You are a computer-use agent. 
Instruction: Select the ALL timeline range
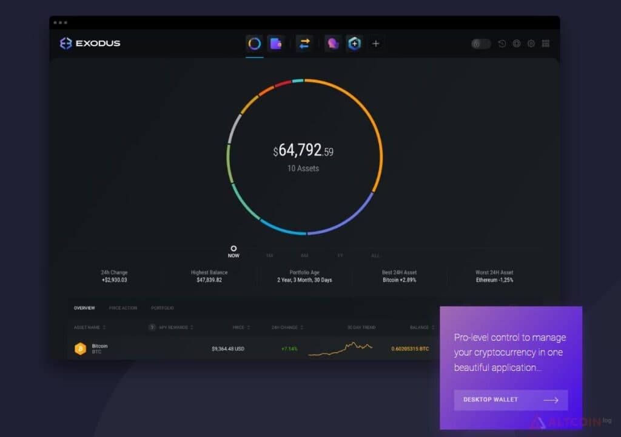[375, 256]
